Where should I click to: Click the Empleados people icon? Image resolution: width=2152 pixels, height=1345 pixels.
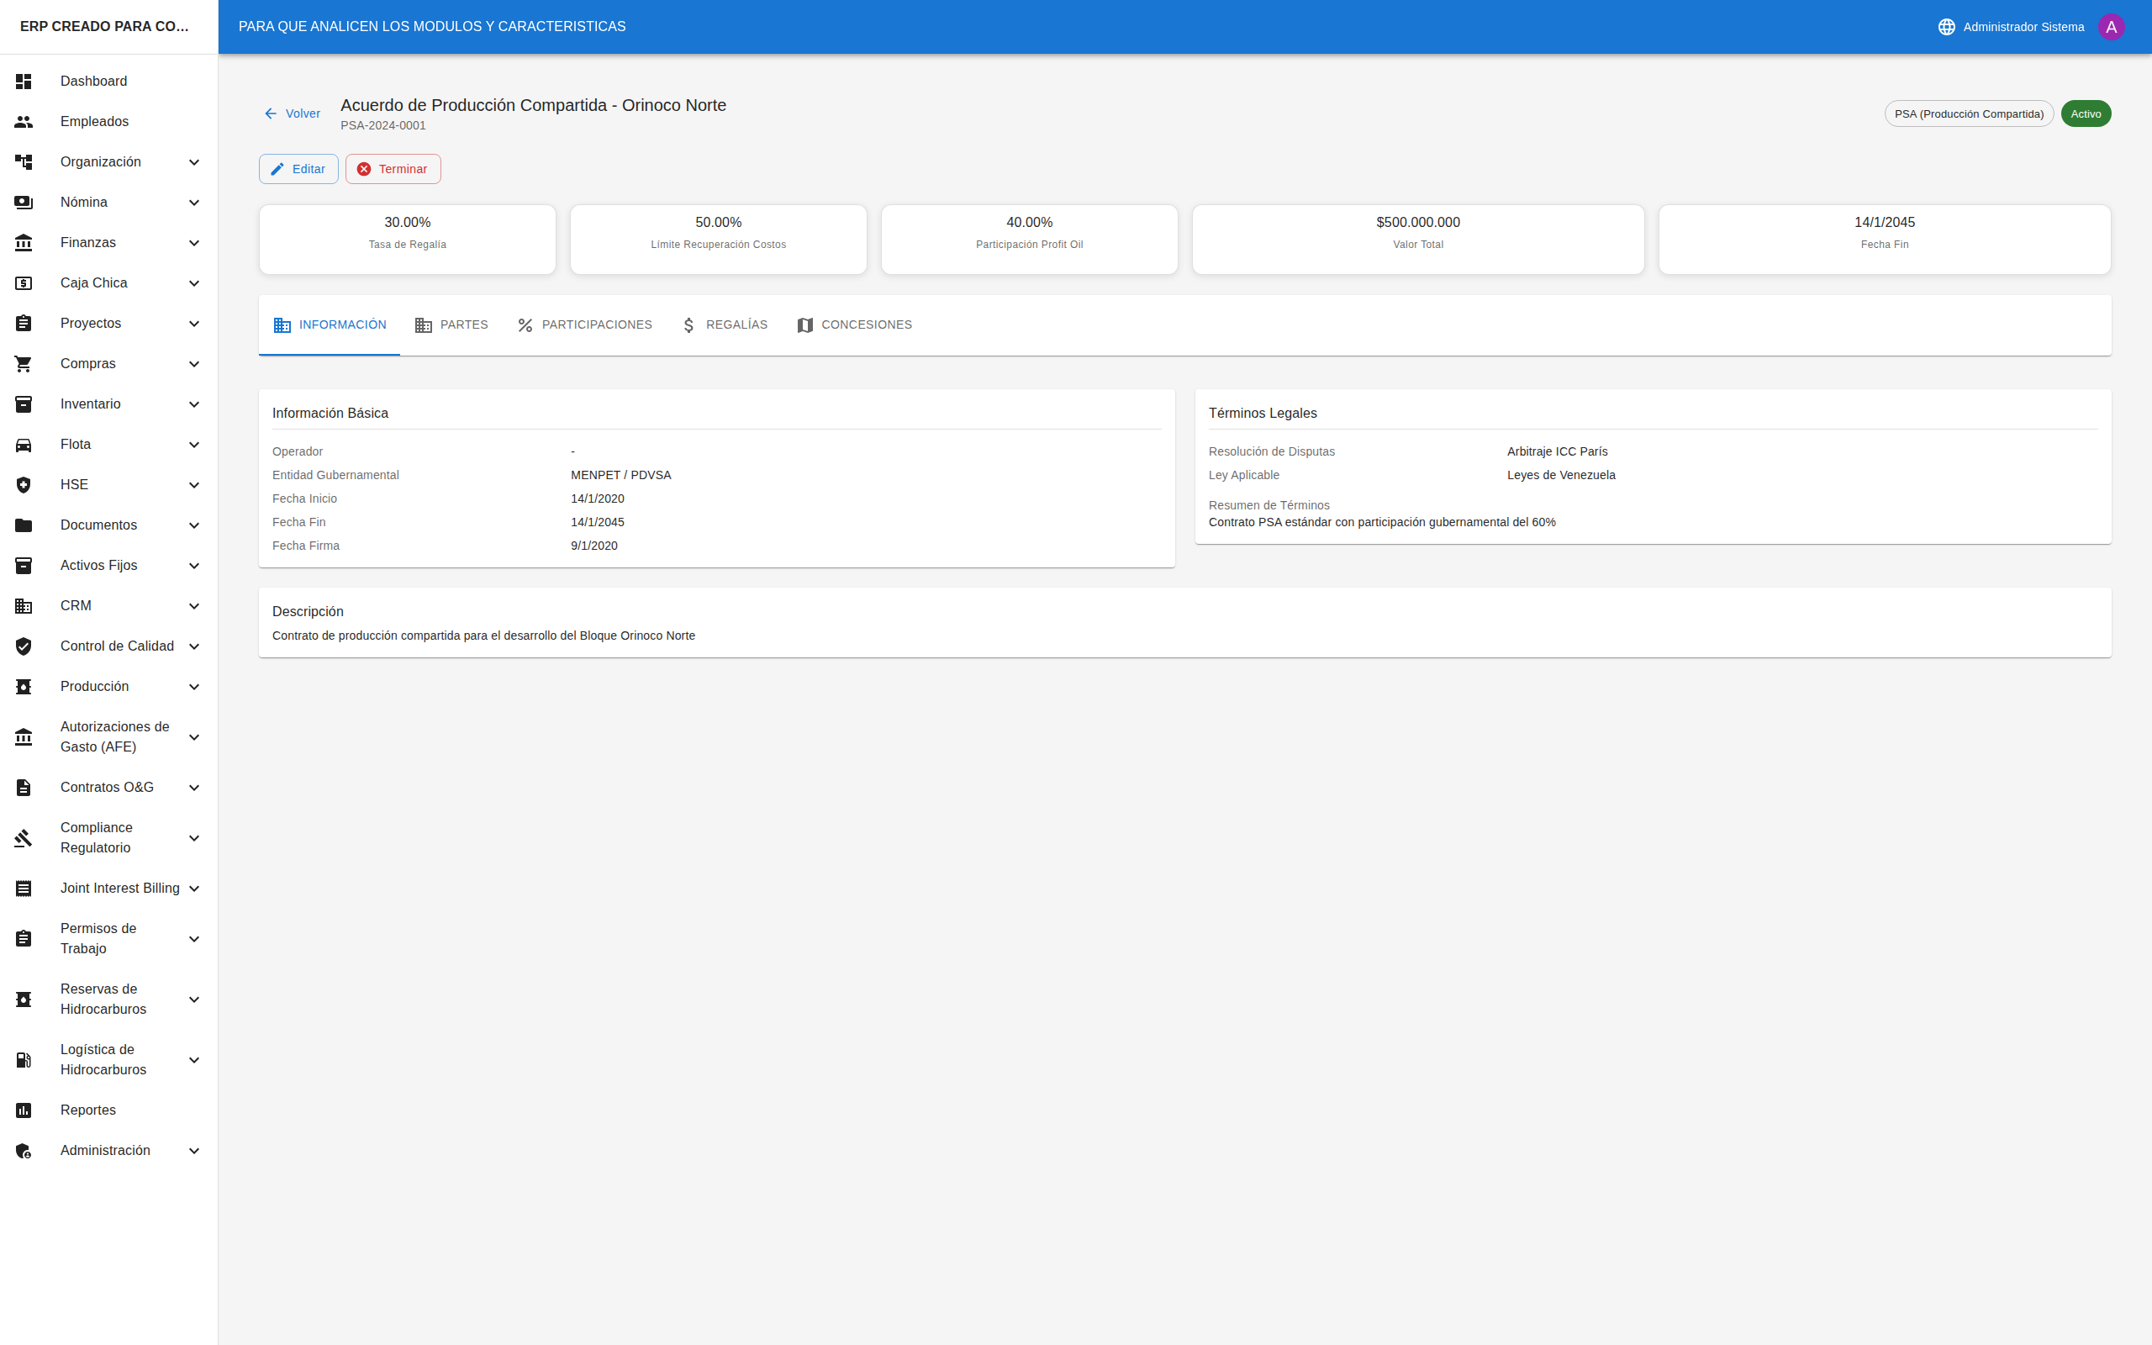24,122
